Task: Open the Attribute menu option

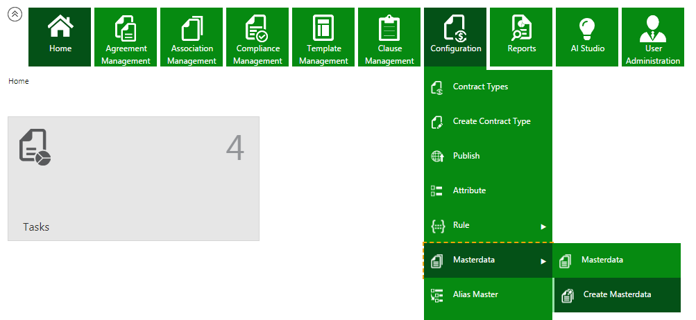Action: click(x=469, y=191)
